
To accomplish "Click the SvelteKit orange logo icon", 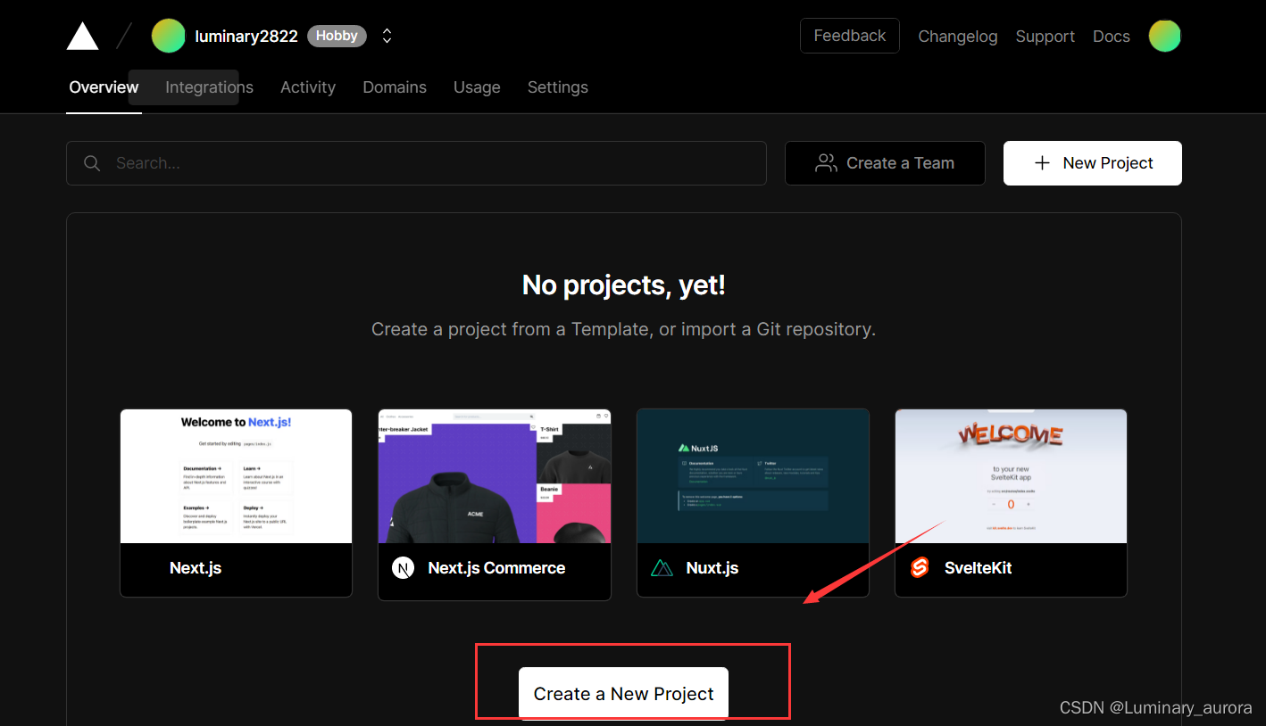I will [920, 568].
